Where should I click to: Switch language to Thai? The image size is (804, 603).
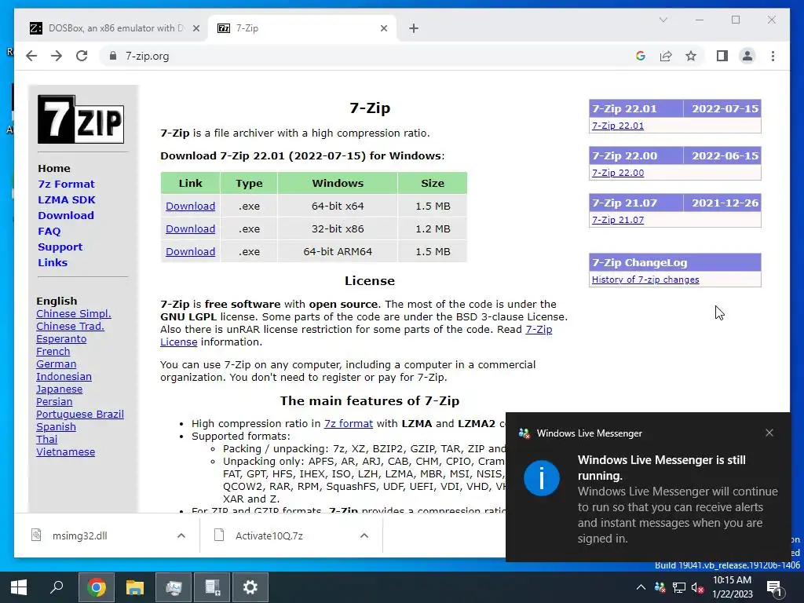(x=46, y=440)
